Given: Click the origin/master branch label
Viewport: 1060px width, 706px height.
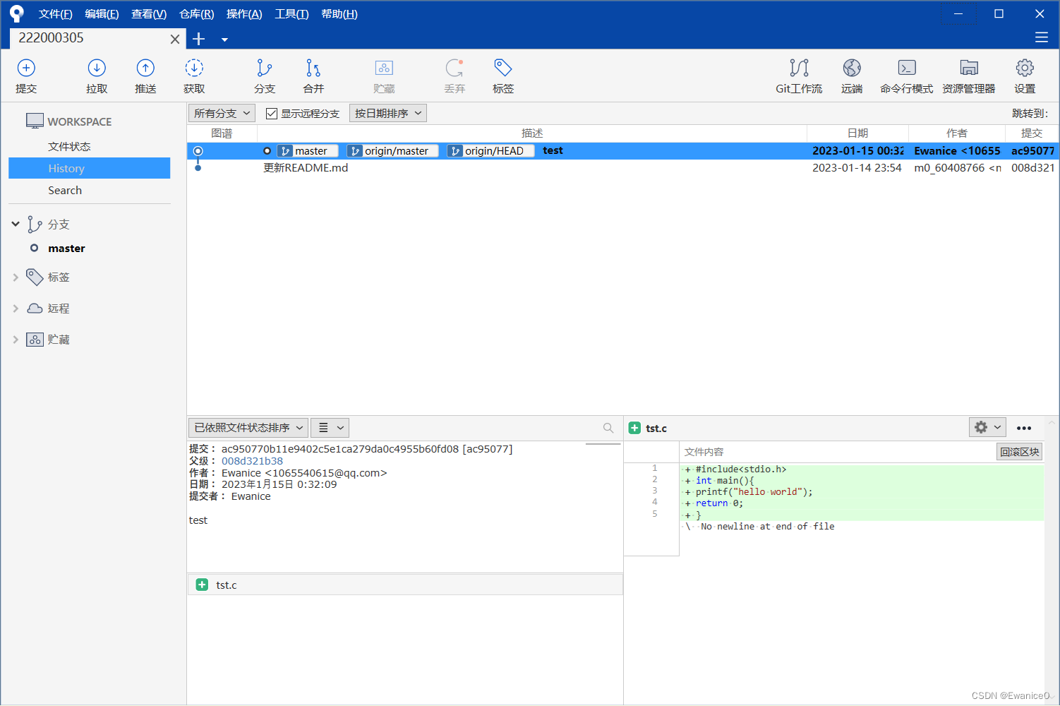Looking at the screenshot, I should click(x=393, y=151).
